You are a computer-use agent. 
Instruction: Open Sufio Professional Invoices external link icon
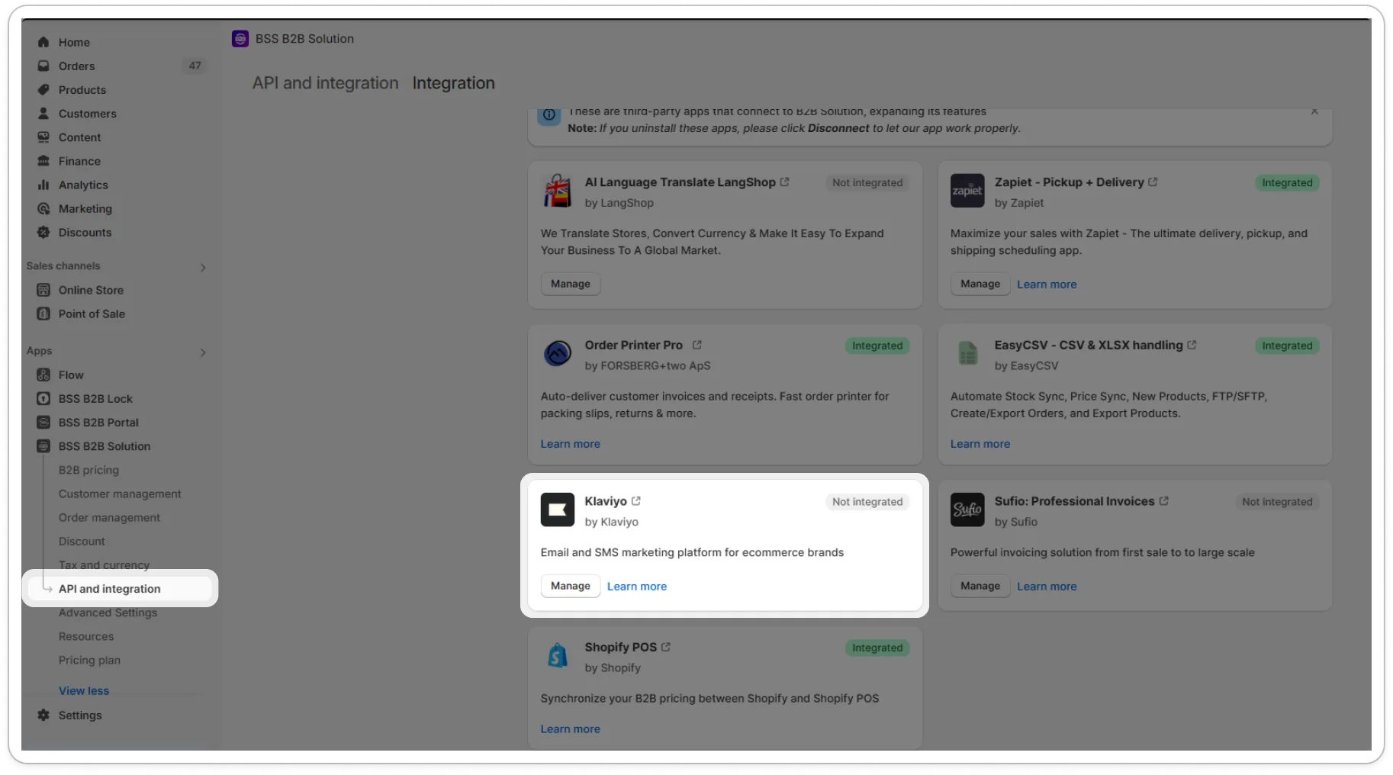1164,501
